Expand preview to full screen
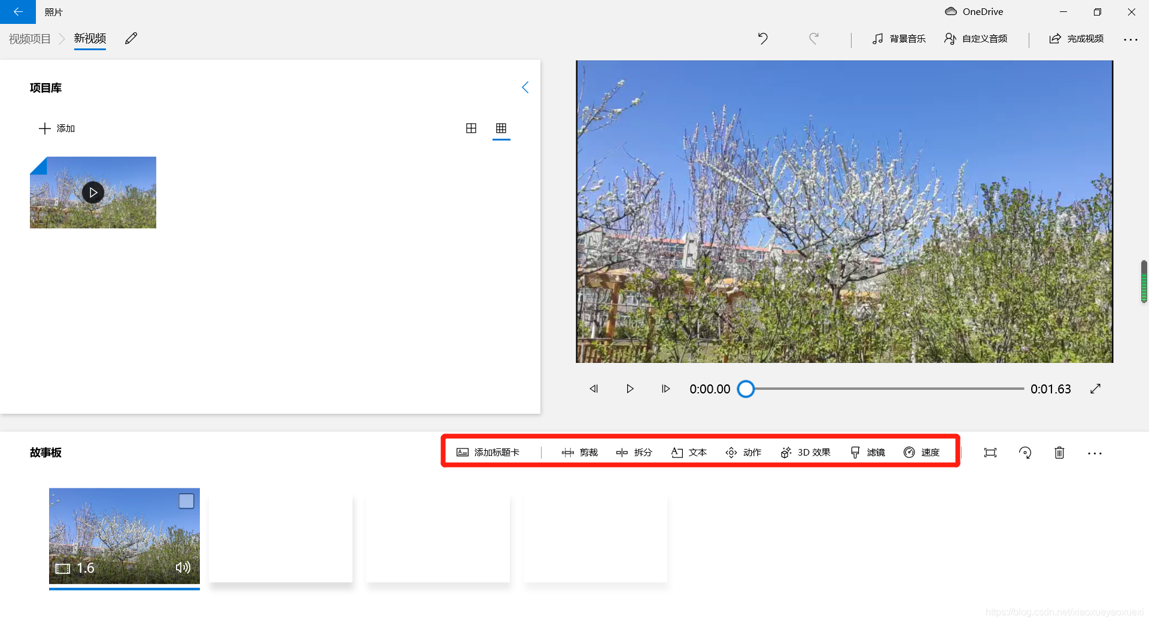Screen dimensions: 1149x623 coord(1095,389)
